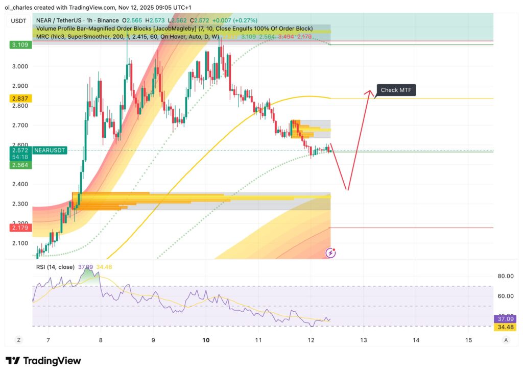Click the TradingView logo at bottom left
This screenshot has height=375, width=523.
click(x=43, y=361)
